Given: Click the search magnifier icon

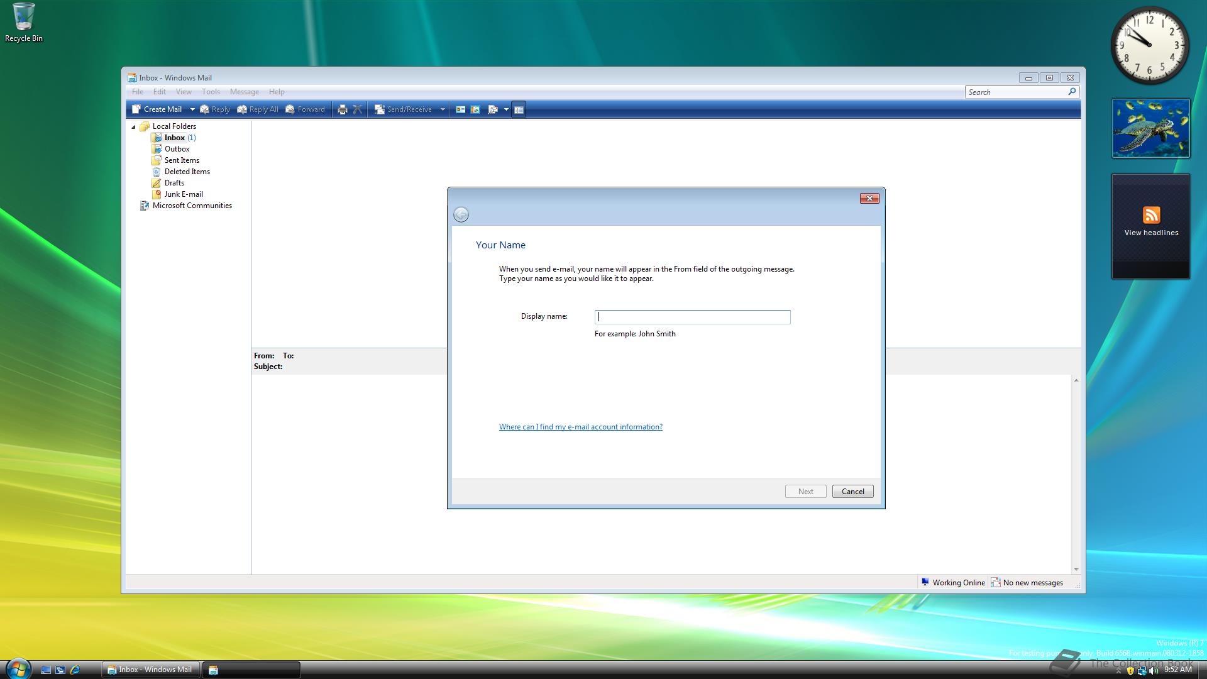Looking at the screenshot, I should tap(1072, 92).
